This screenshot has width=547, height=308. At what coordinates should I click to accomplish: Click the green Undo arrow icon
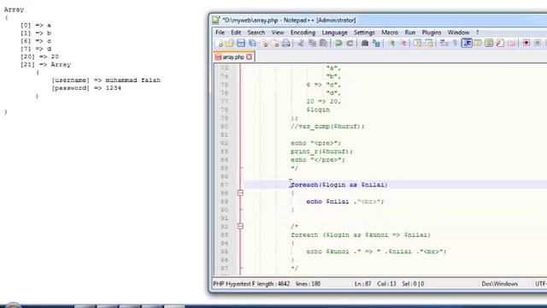[x=338, y=44]
